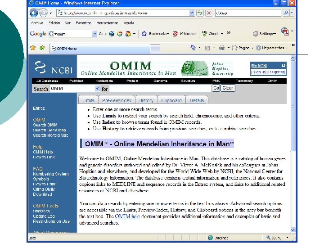
Task: Click the Clear button
Action: [228, 88]
